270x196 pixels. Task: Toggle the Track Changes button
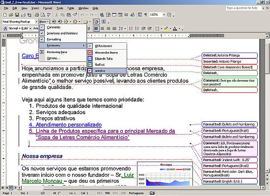96,22
